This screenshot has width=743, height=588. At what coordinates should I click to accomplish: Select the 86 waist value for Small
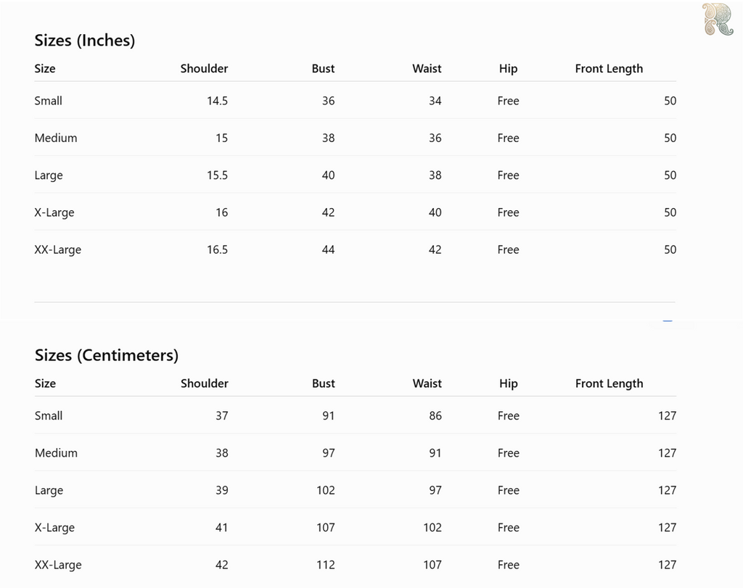coord(435,415)
